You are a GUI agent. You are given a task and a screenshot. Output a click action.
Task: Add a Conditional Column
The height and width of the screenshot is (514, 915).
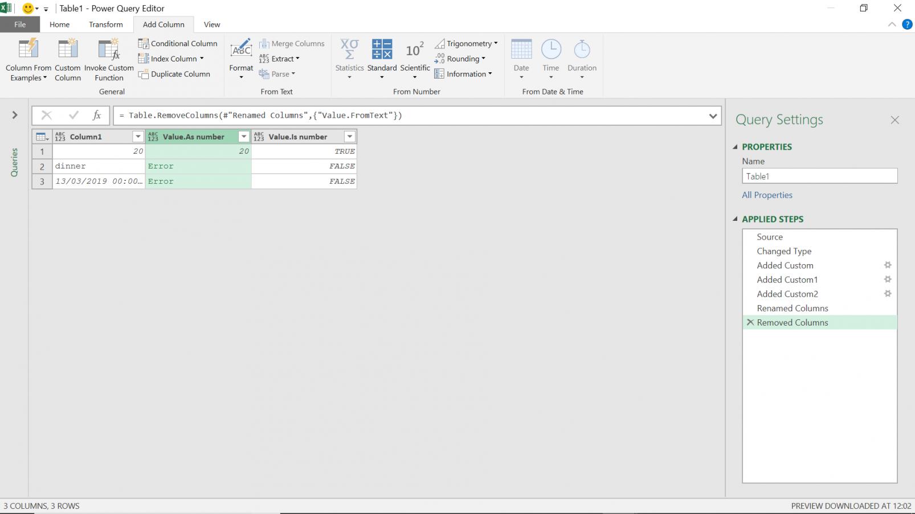click(178, 43)
